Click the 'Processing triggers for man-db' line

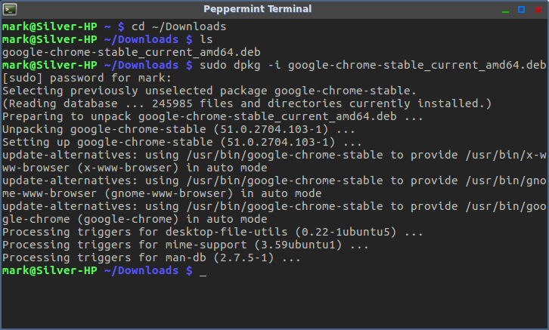click(x=151, y=258)
